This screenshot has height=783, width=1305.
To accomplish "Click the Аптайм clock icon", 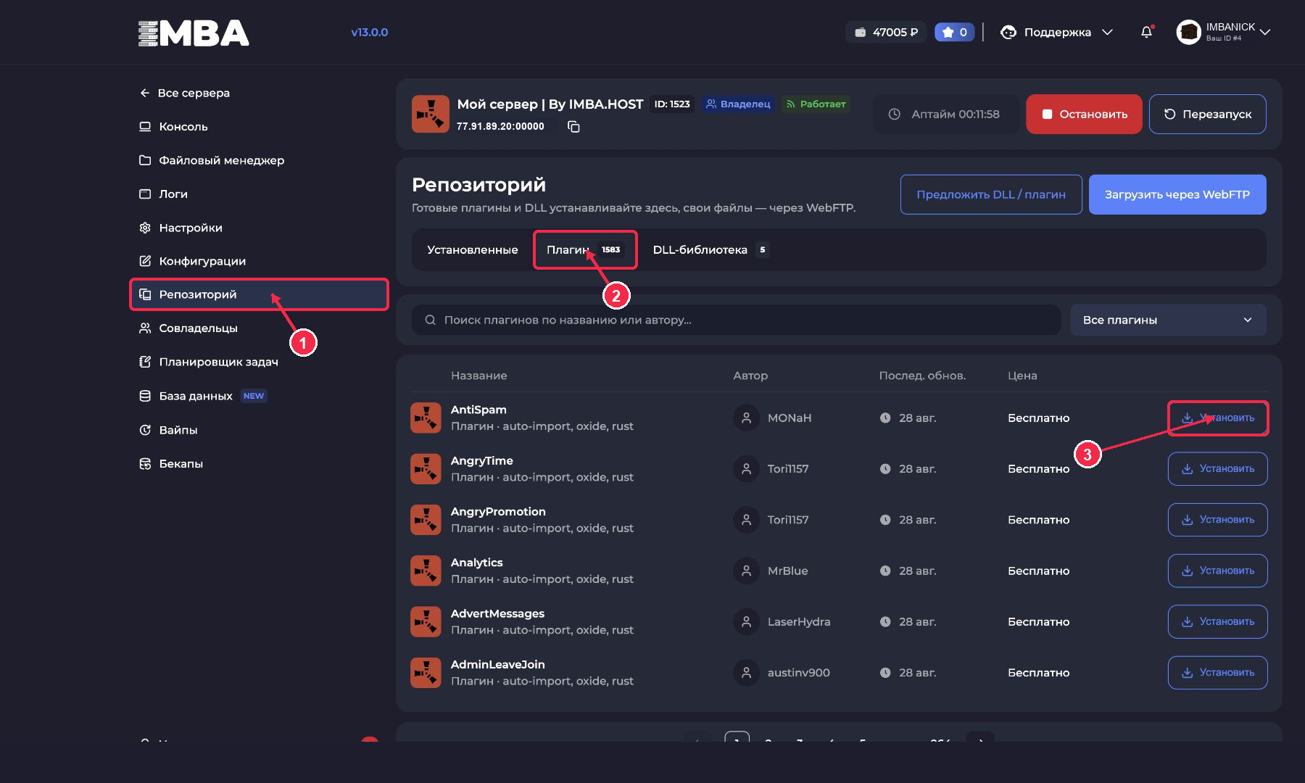I will point(895,114).
